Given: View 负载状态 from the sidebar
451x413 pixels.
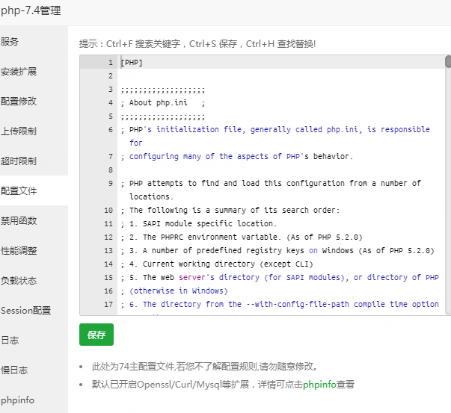Looking at the screenshot, I should click(x=19, y=280).
